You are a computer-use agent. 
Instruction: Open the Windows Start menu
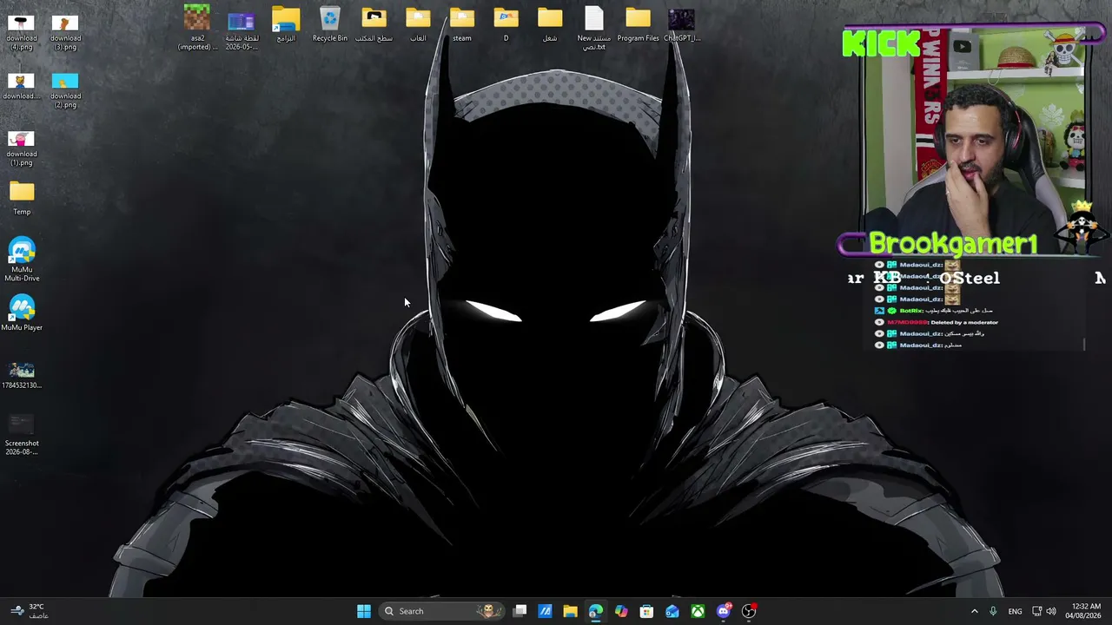tap(364, 611)
